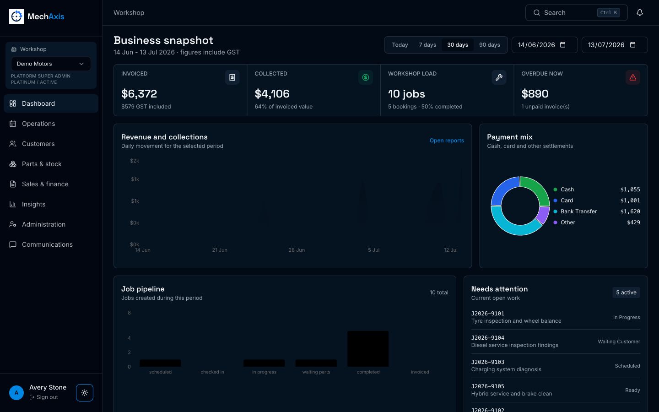Click the 10 jobs workshop load value

coord(406,94)
